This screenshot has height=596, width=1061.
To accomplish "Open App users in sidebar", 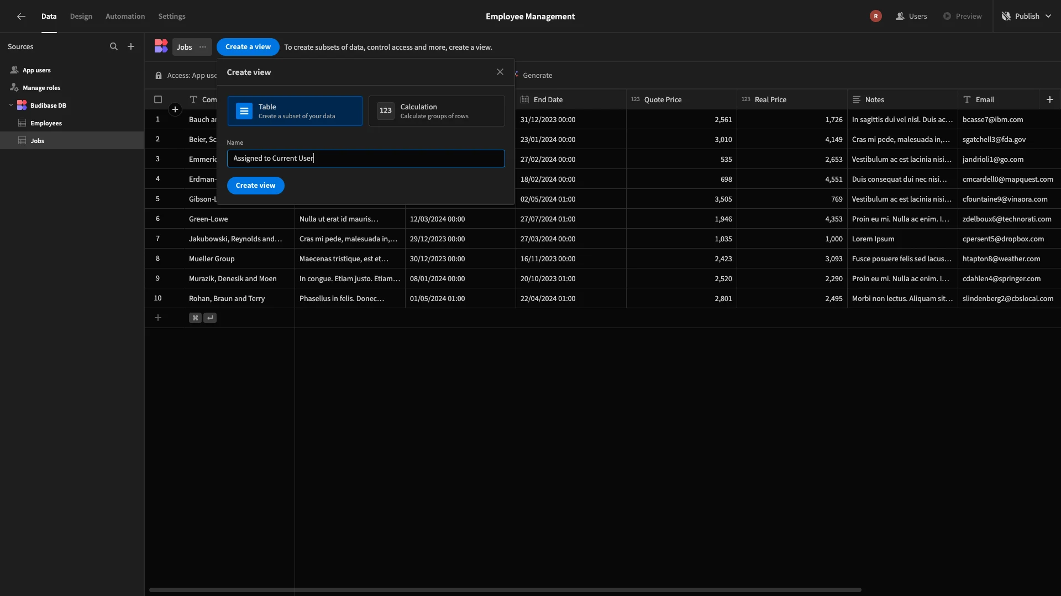I will (x=72, y=70).
